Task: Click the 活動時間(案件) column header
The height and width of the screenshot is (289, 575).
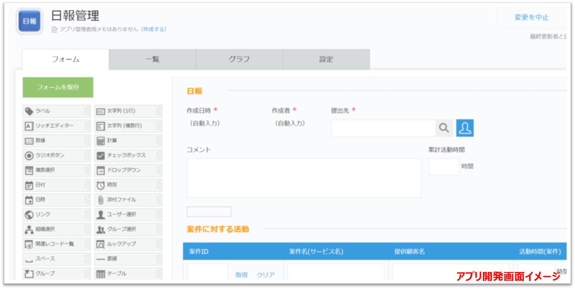Action: (540, 252)
